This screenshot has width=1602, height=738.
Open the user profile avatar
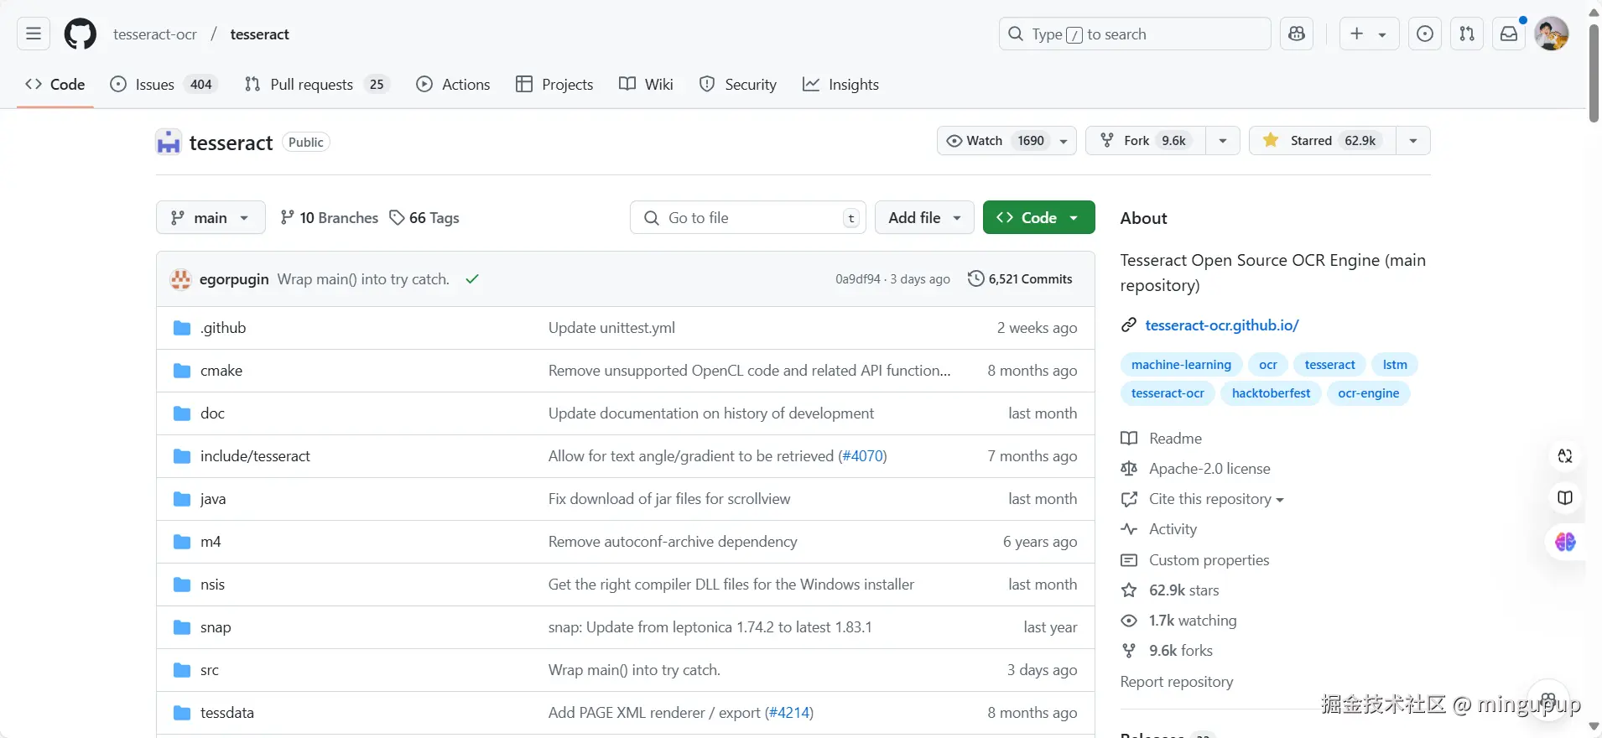[x=1551, y=34]
